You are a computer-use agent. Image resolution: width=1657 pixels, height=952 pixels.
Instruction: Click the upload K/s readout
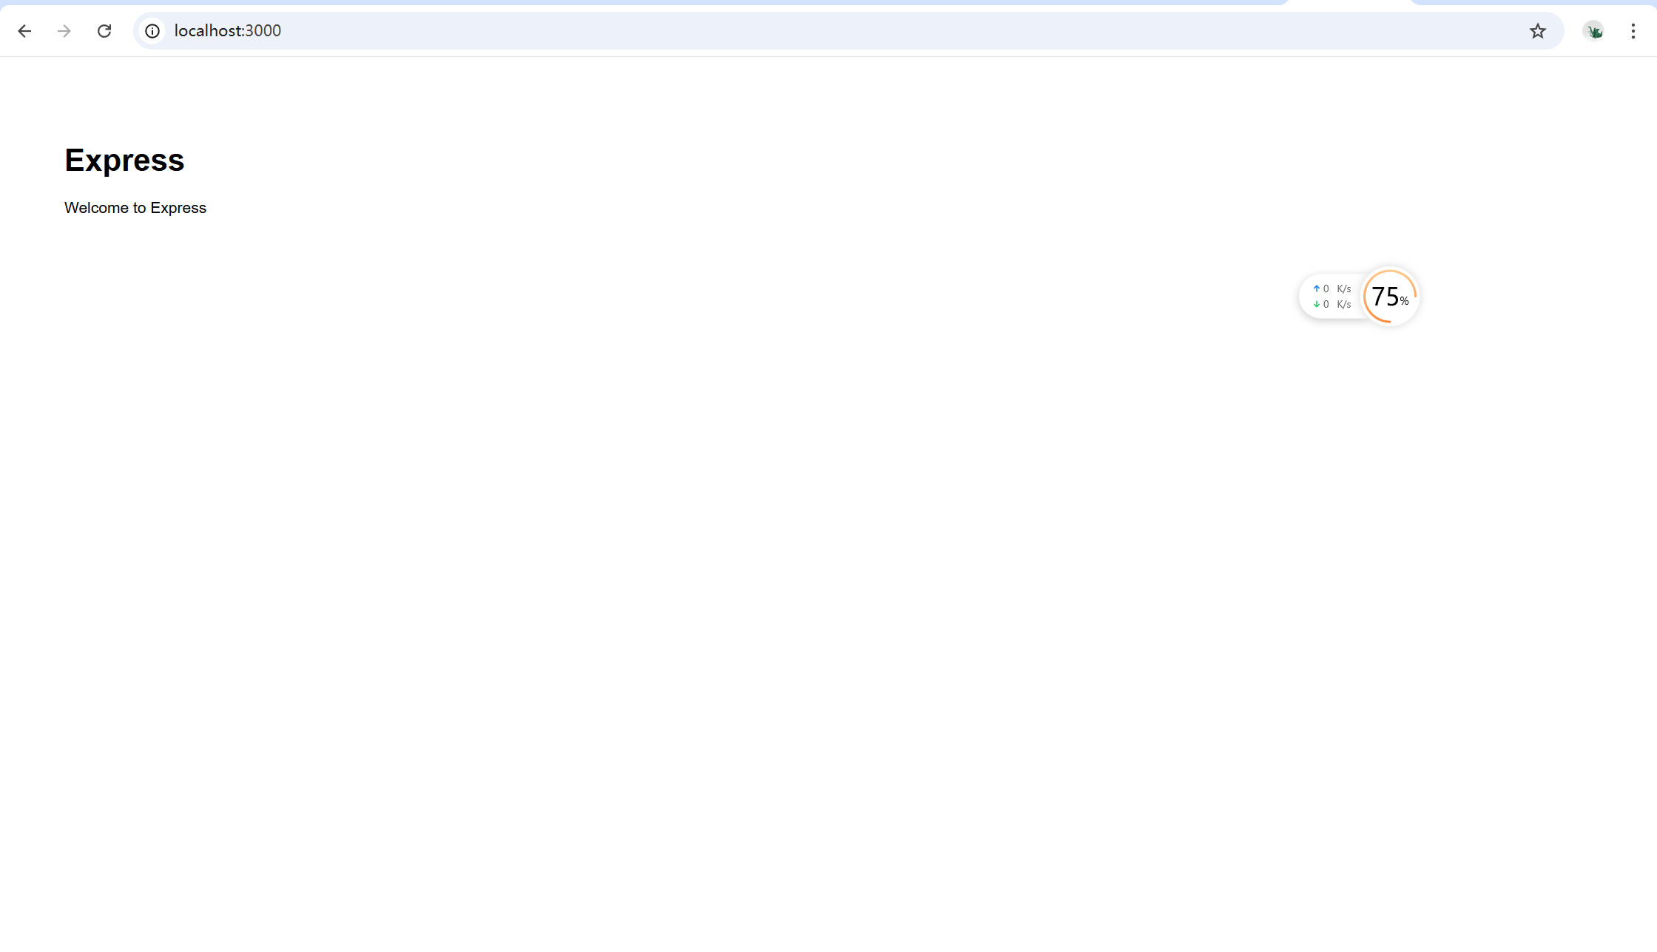pyautogui.click(x=1337, y=288)
